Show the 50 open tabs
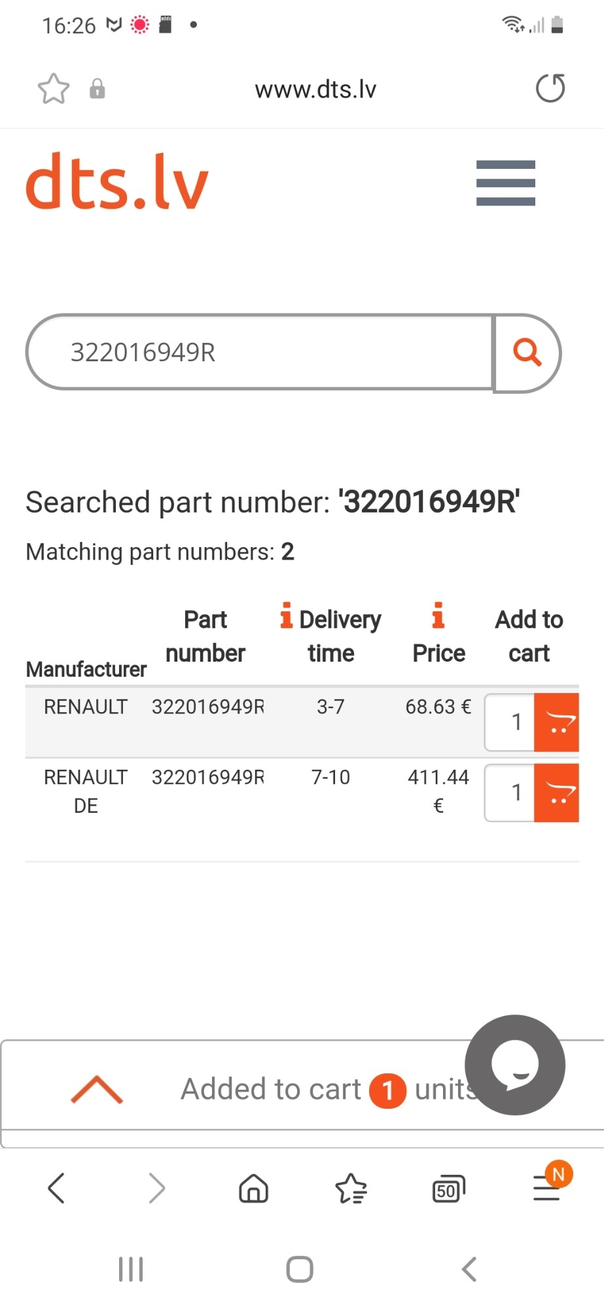 (448, 1189)
